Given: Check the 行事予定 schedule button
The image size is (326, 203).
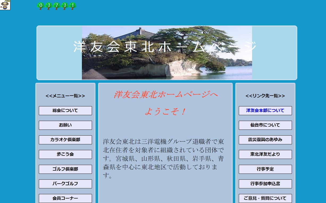Looking at the screenshot, I should click(x=265, y=169).
